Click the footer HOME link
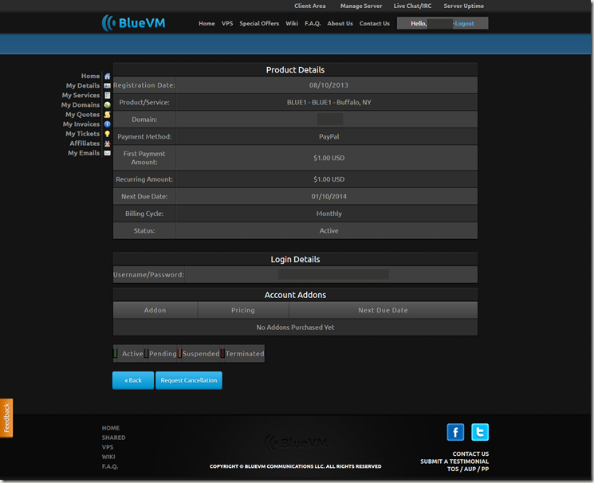 [111, 428]
